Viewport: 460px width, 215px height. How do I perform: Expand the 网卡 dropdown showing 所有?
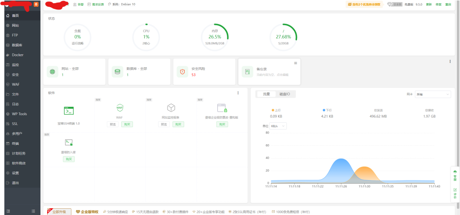coord(433,95)
